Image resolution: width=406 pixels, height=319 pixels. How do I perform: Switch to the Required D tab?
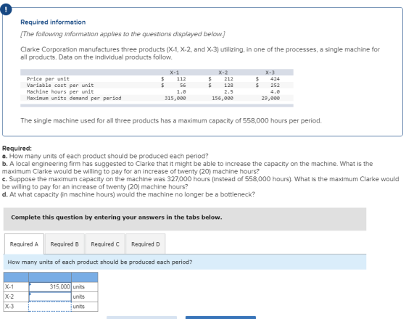[x=146, y=244]
